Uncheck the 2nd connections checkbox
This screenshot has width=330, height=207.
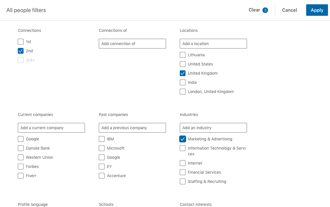point(21,51)
